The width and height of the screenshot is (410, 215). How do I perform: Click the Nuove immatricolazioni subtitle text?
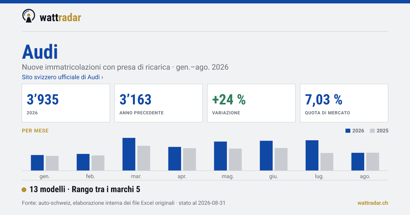125,67
